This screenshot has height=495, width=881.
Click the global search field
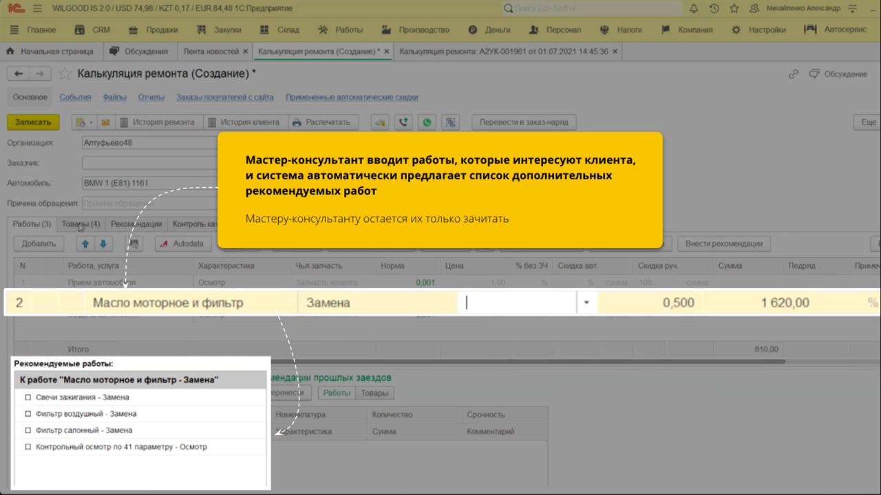[x=592, y=8]
